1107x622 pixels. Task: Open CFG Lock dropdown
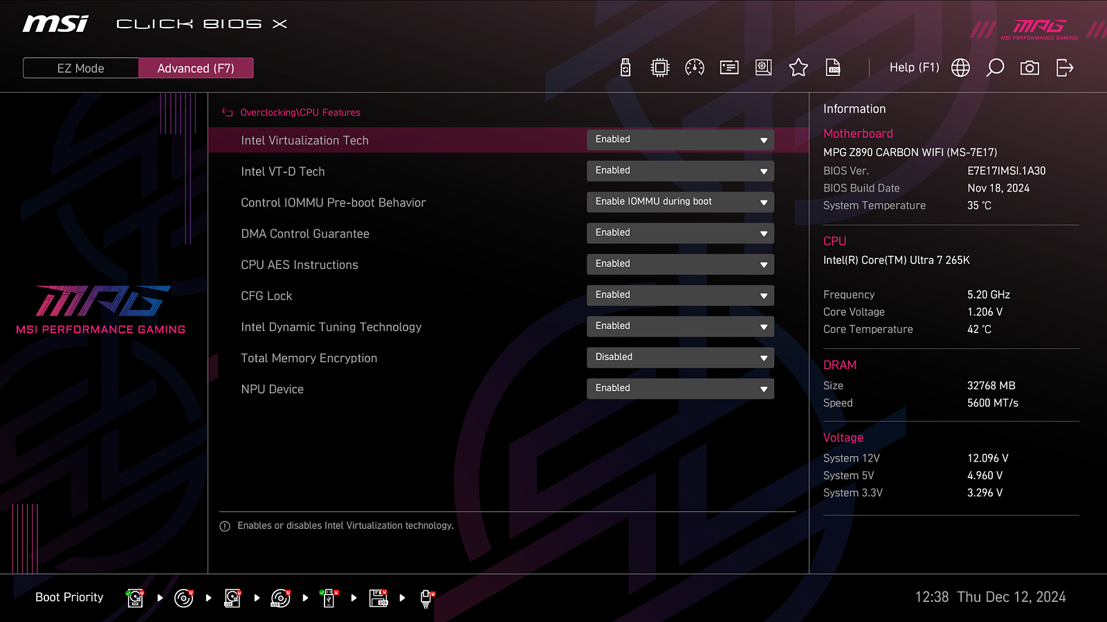click(x=680, y=296)
